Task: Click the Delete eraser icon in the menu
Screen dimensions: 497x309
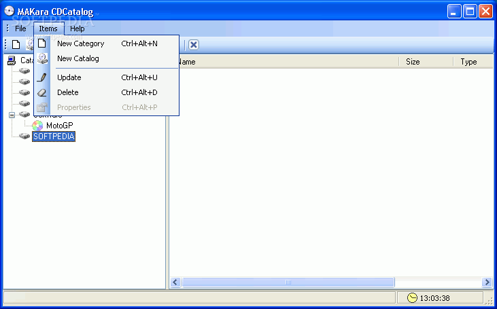Action: click(x=42, y=93)
